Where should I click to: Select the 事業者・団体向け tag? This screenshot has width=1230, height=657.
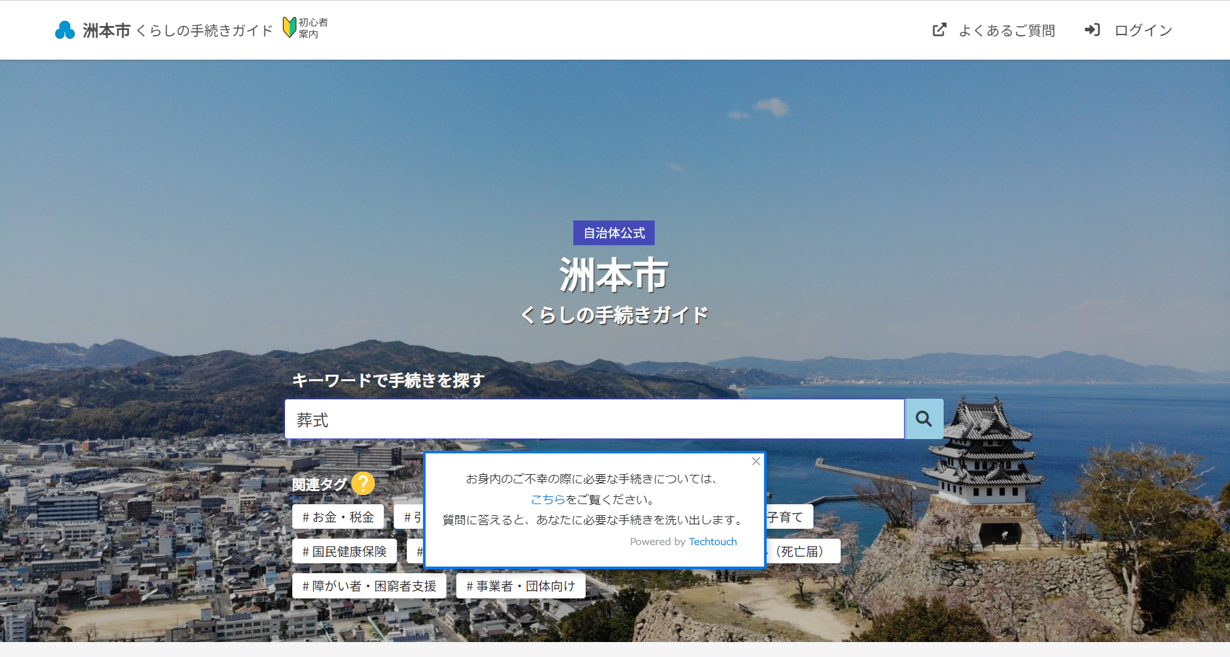pyautogui.click(x=520, y=585)
